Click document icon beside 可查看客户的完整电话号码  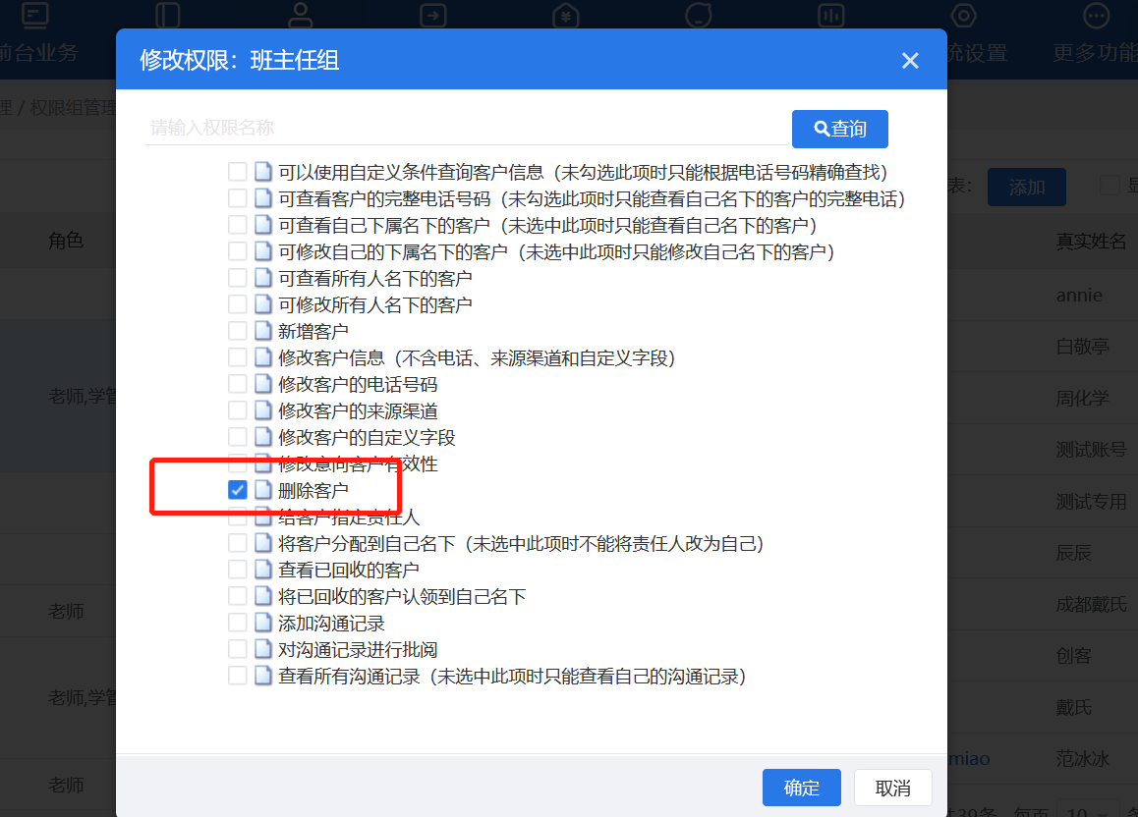point(263,198)
